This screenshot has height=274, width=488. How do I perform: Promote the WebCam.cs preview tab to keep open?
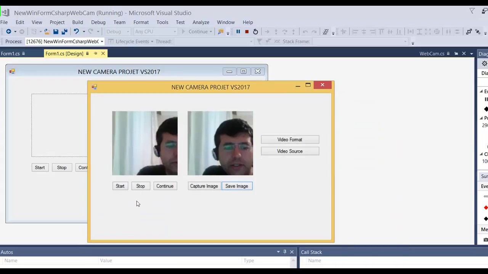[456, 54]
